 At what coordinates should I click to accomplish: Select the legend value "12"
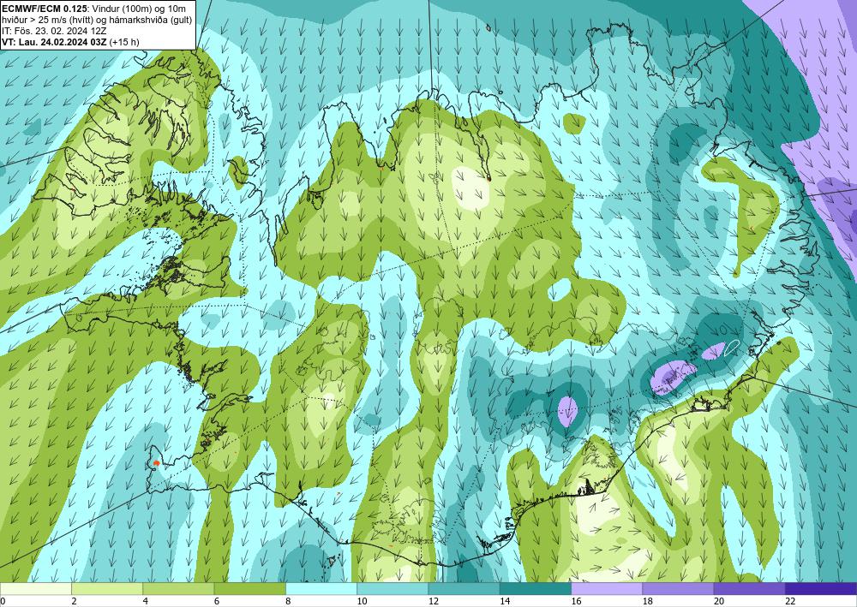(434, 601)
